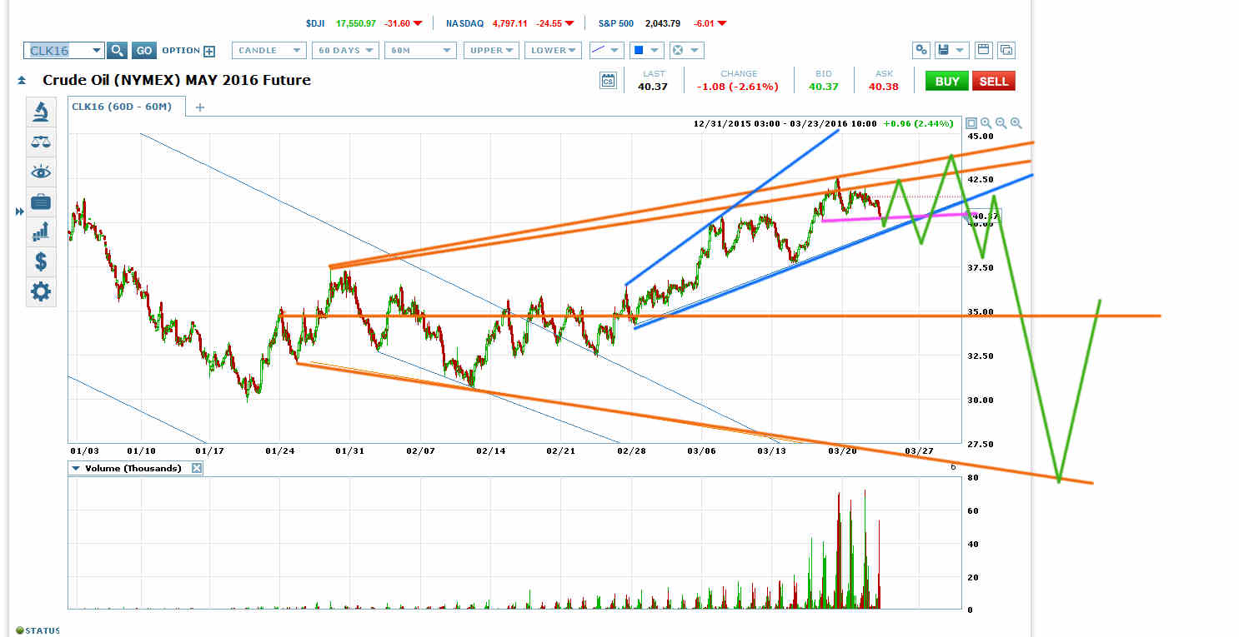This screenshot has width=1239, height=637.
Task: Click the pop-out windows icon
Action: point(1006,50)
